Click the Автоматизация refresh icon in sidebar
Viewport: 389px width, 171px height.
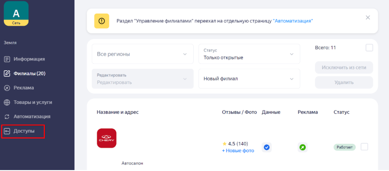(7, 117)
